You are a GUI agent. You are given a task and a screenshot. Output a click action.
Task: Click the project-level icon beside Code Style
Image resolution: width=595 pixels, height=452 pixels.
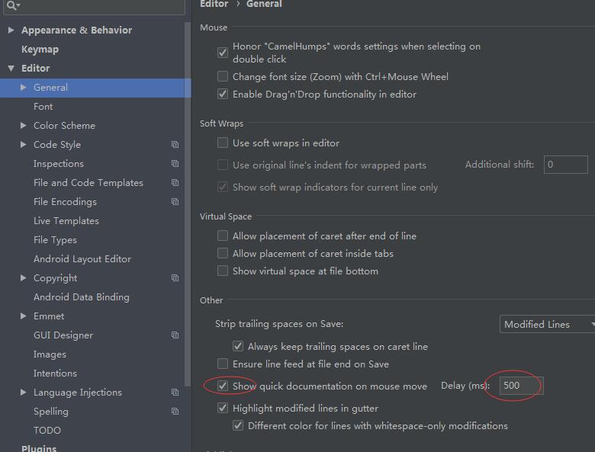coord(175,145)
